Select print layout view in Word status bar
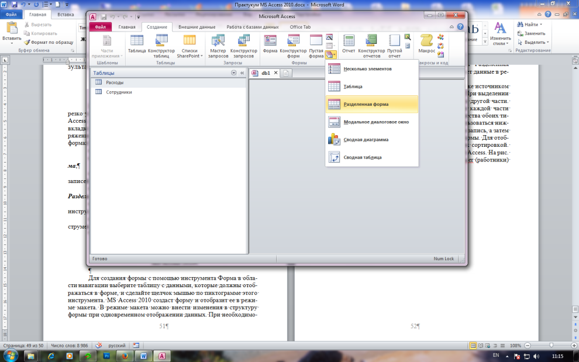579x362 pixels. [x=473, y=346]
